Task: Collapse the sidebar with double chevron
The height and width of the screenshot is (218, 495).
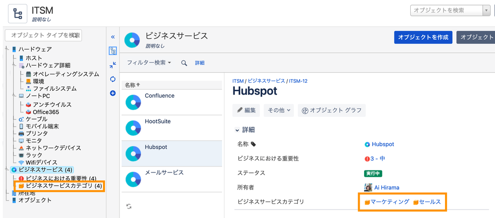Action: 112,37
